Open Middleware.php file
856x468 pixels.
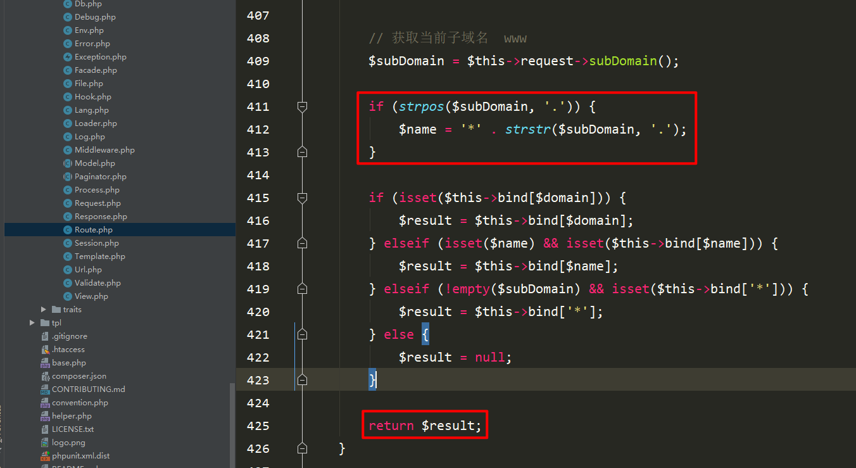(x=104, y=150)
